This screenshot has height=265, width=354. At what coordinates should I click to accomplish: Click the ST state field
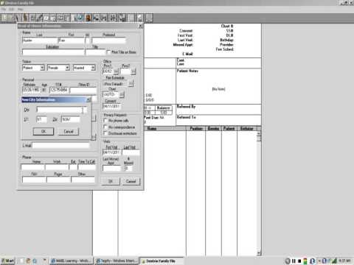point(41,119)
